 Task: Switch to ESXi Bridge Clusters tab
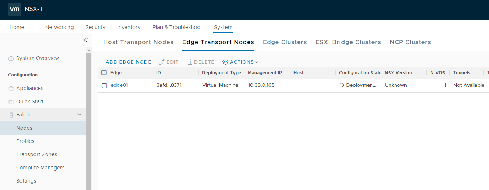click(348, 42)
